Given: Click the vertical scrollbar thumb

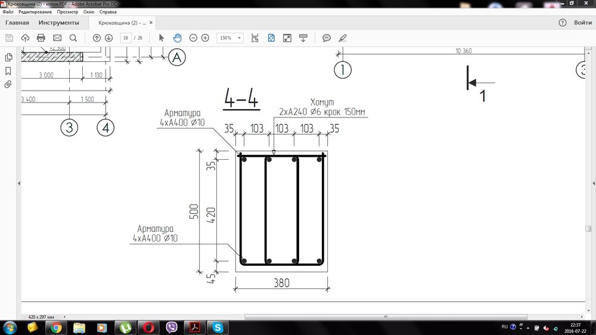Looking at the screenshot, I should 588,228.
